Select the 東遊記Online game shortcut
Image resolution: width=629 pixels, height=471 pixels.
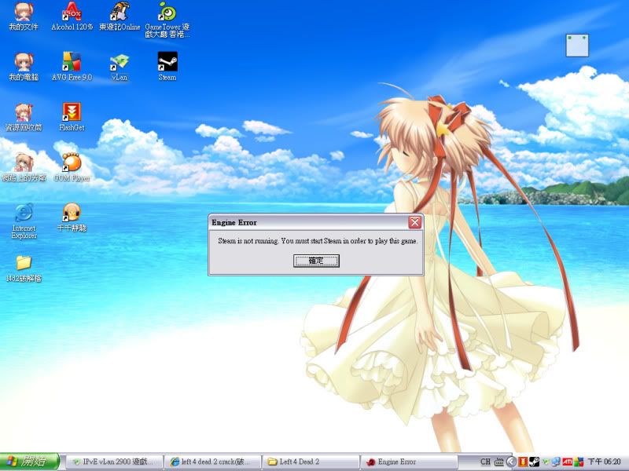[120, 12]
